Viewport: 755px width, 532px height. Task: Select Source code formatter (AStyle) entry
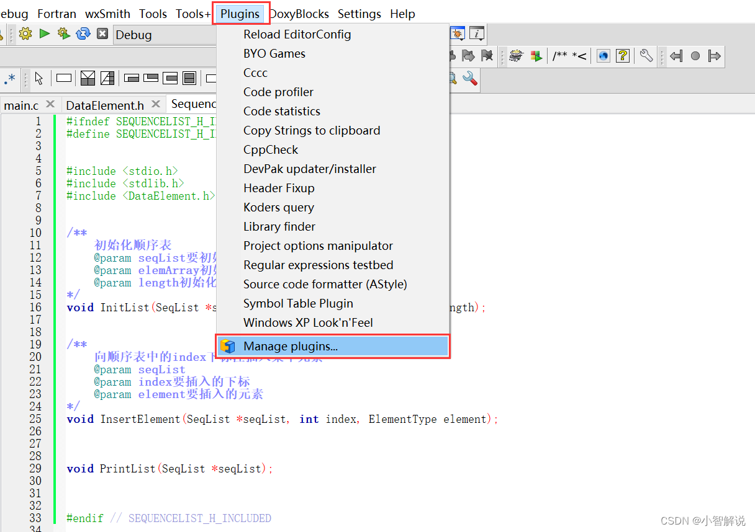coord(333,285)
